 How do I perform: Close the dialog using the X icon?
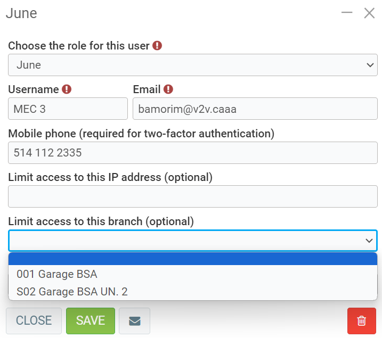click(369, 13)
